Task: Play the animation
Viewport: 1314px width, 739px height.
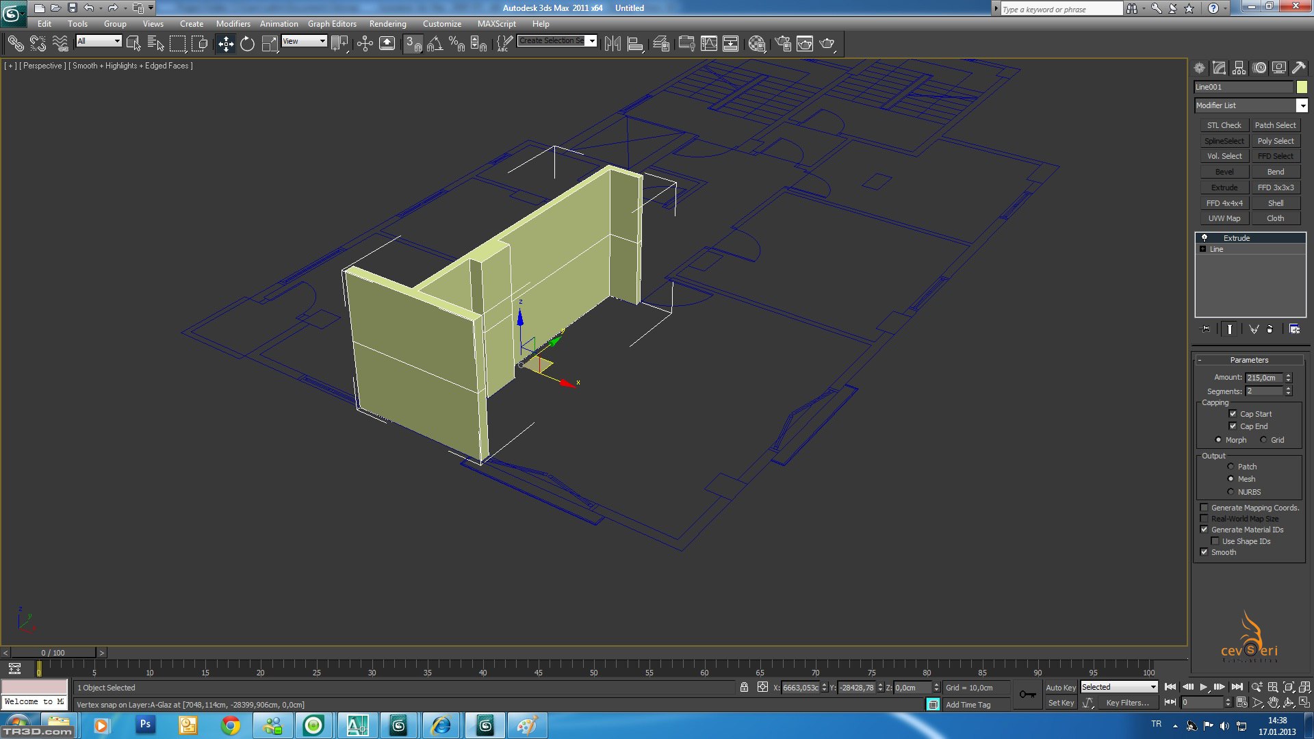Action: (1204, 687)
